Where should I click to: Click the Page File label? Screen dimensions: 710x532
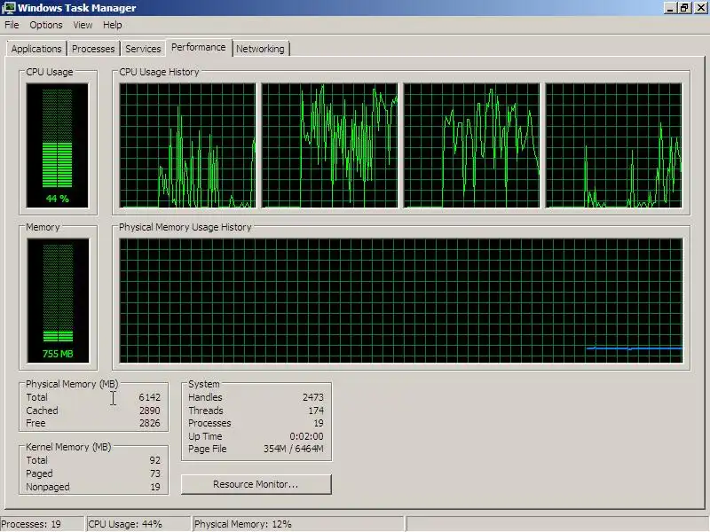[208, 449]
